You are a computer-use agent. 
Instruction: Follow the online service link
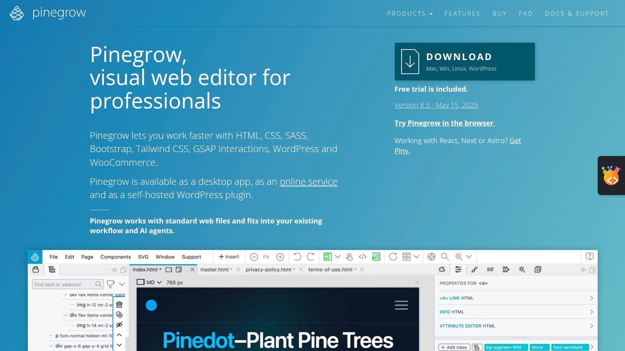[308, 182]
